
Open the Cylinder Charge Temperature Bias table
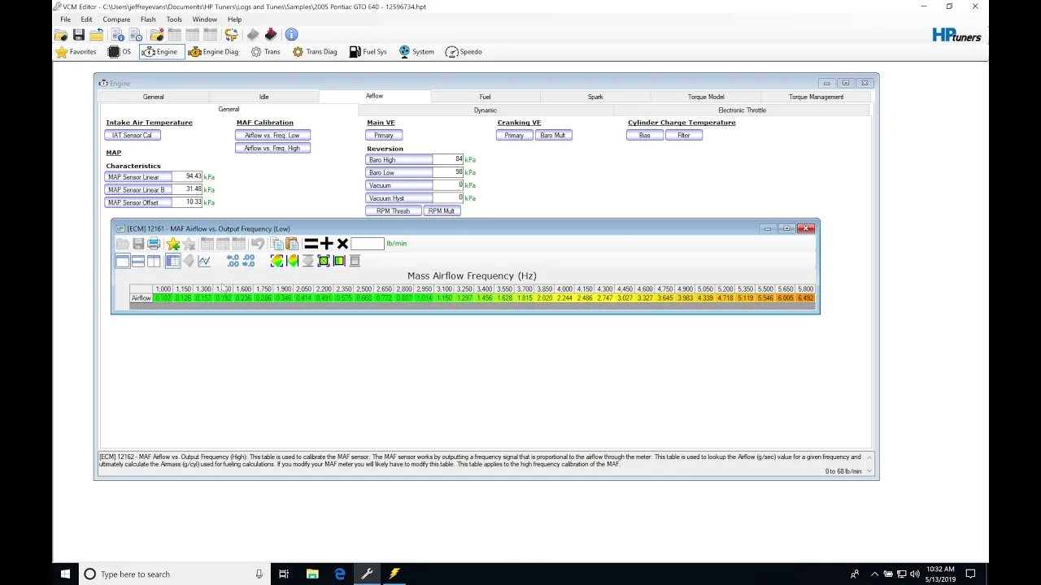[x=645, y=136]
